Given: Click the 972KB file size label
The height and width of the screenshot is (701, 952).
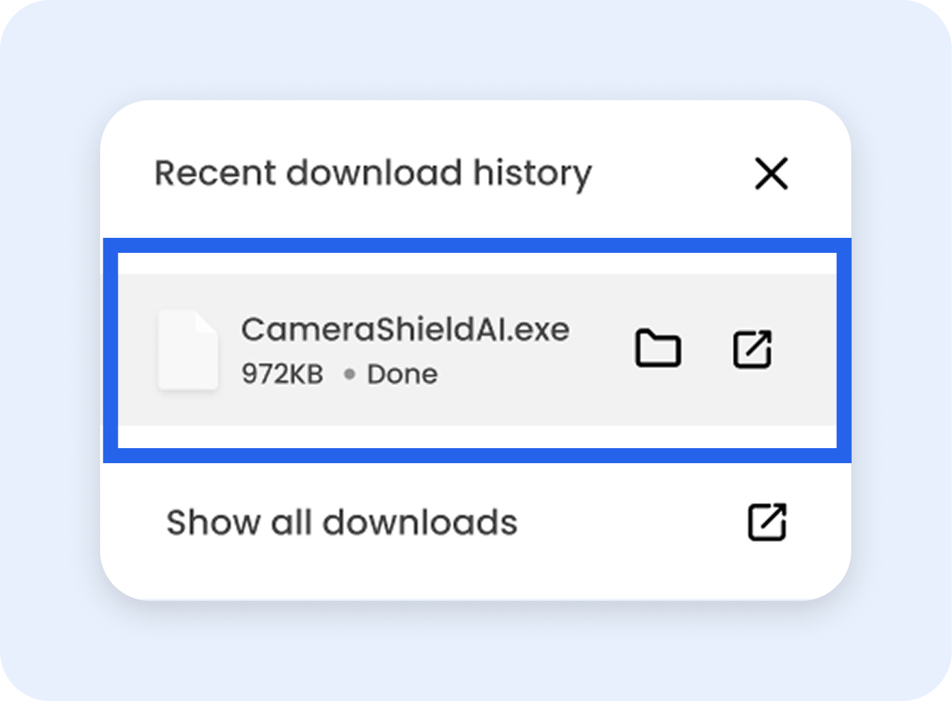Looking at the screenshot, I should point(282,374).
